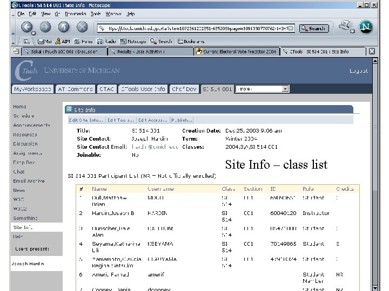This screenshot has width=389, height=291.
Task: Open the Edit menu
Action: (x=32, y=13)
